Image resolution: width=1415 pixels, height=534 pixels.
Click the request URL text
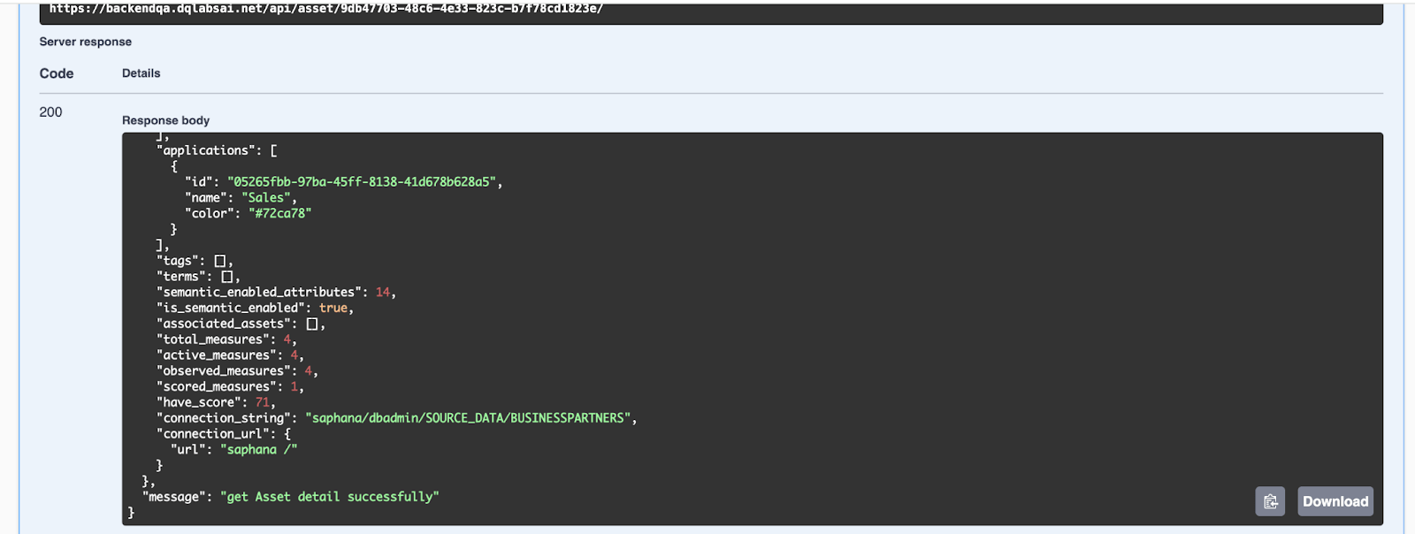click(x=325, y=9)
